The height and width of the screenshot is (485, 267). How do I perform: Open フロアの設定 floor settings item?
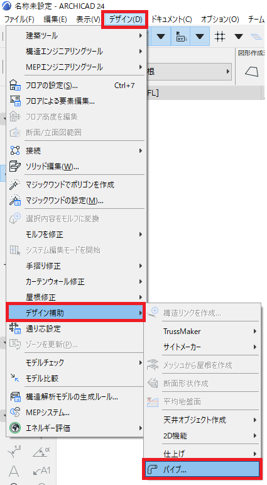tap(75, 86)
